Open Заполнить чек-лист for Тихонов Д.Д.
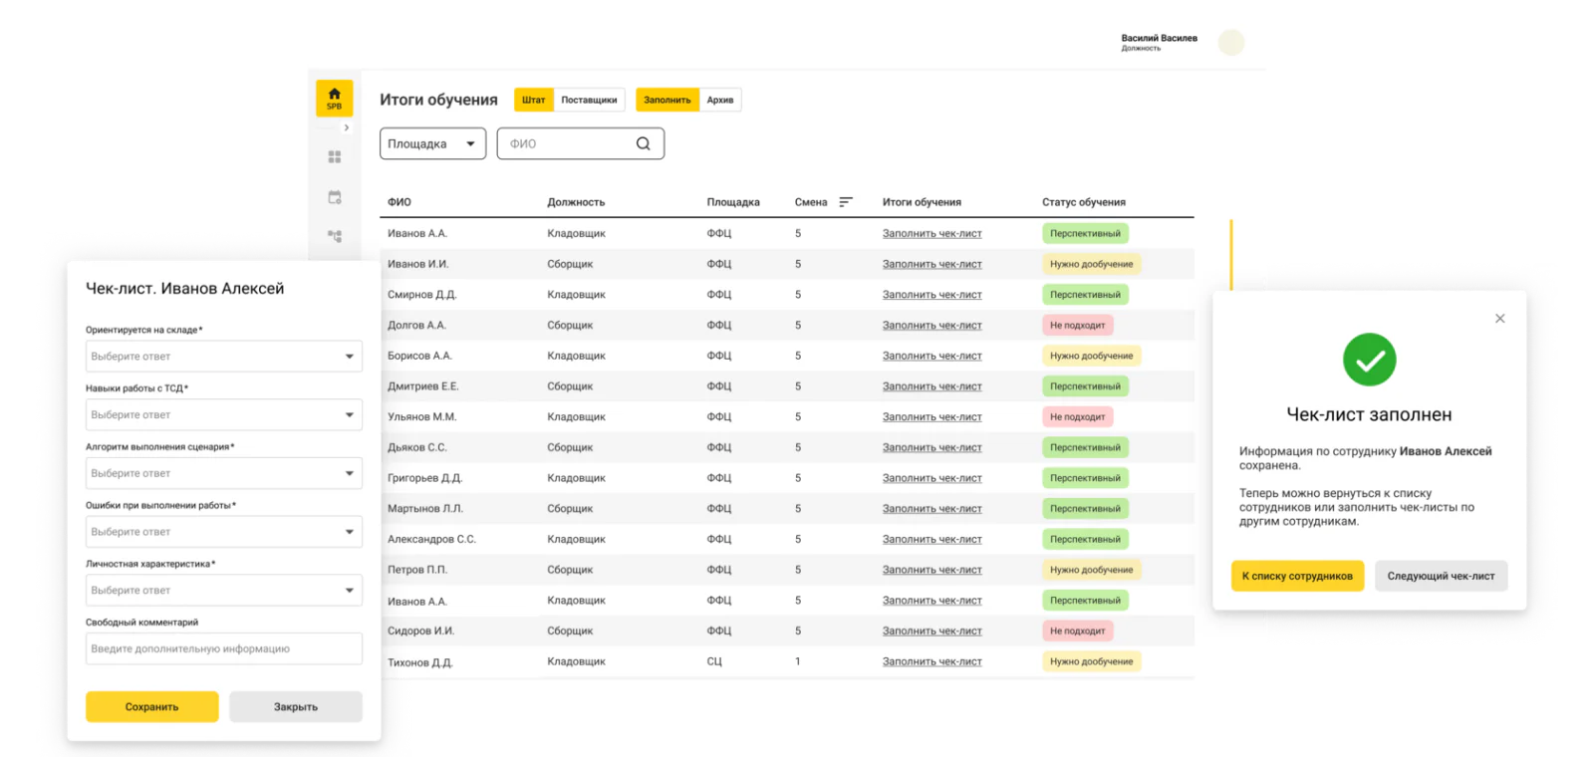This screenshot has height=757, width=1594. 931,661
